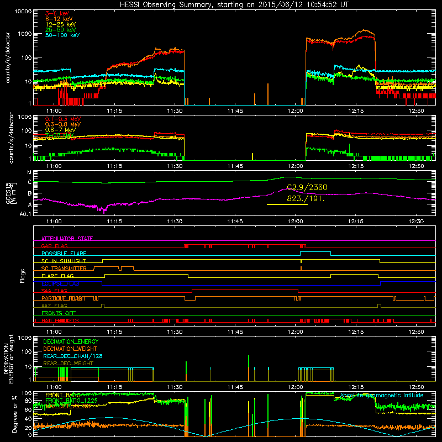Screen dimensions: 442x442
Task: Click the M class tick on GOES axis
Action: 29,172
